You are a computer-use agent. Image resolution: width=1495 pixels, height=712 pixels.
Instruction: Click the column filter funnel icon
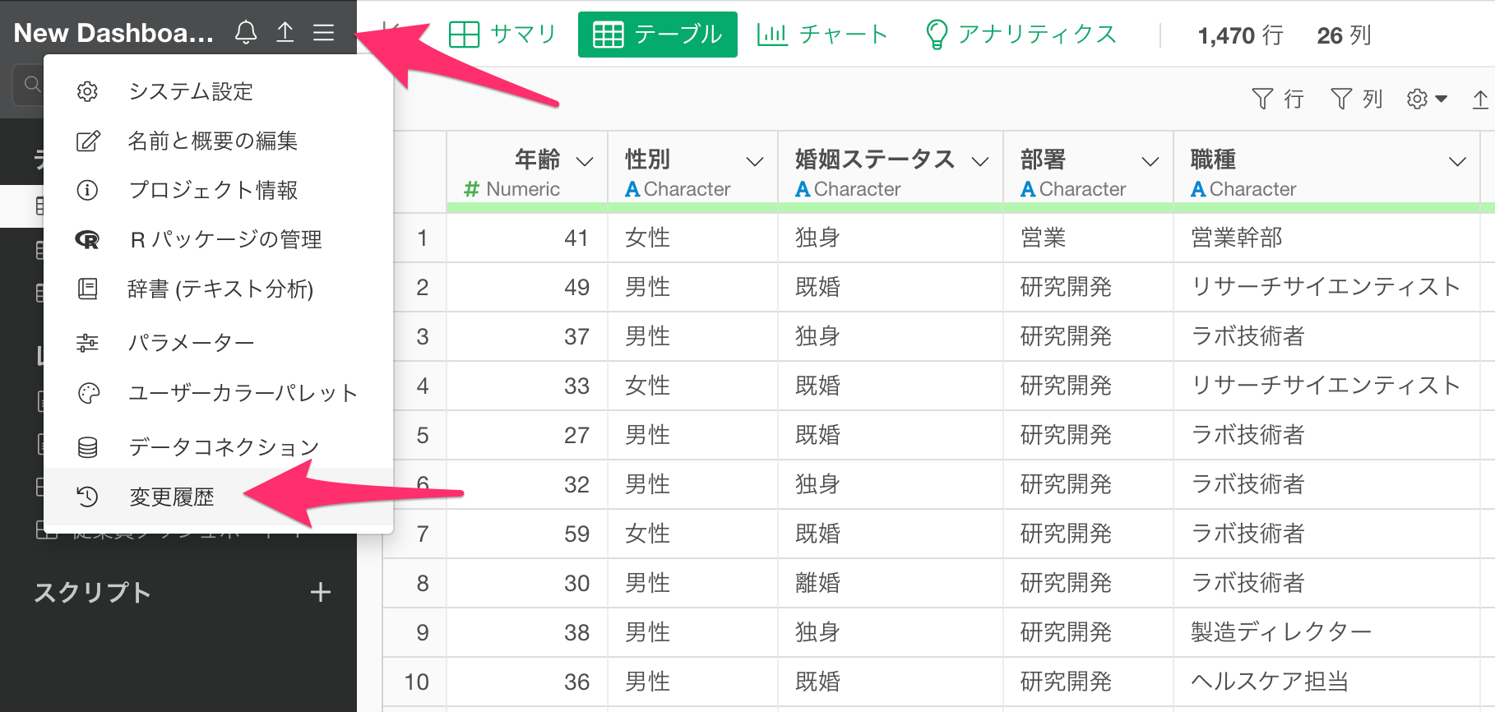(x=1341, y=99)
